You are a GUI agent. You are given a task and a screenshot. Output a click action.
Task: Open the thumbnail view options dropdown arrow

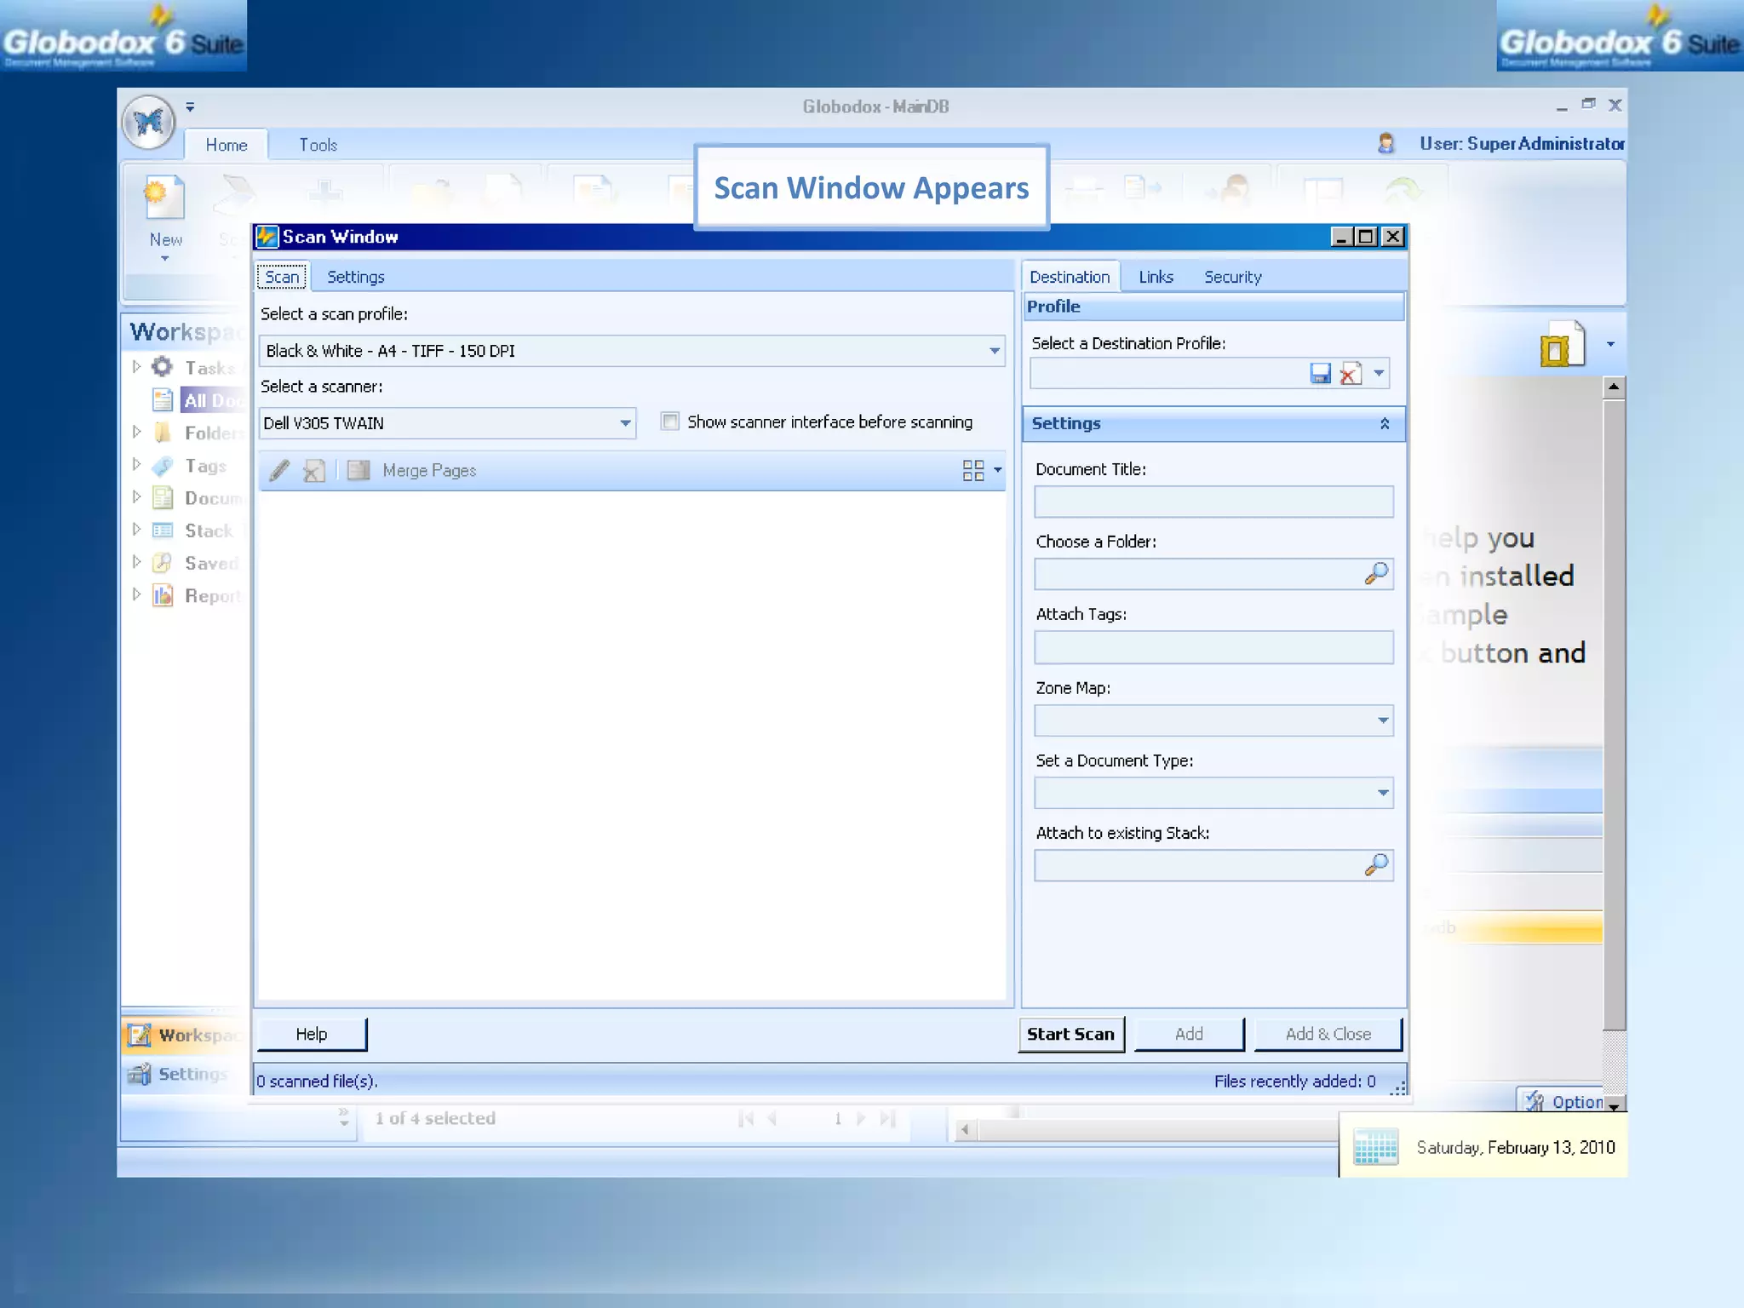pyautogui.click(x=997, y=470)
